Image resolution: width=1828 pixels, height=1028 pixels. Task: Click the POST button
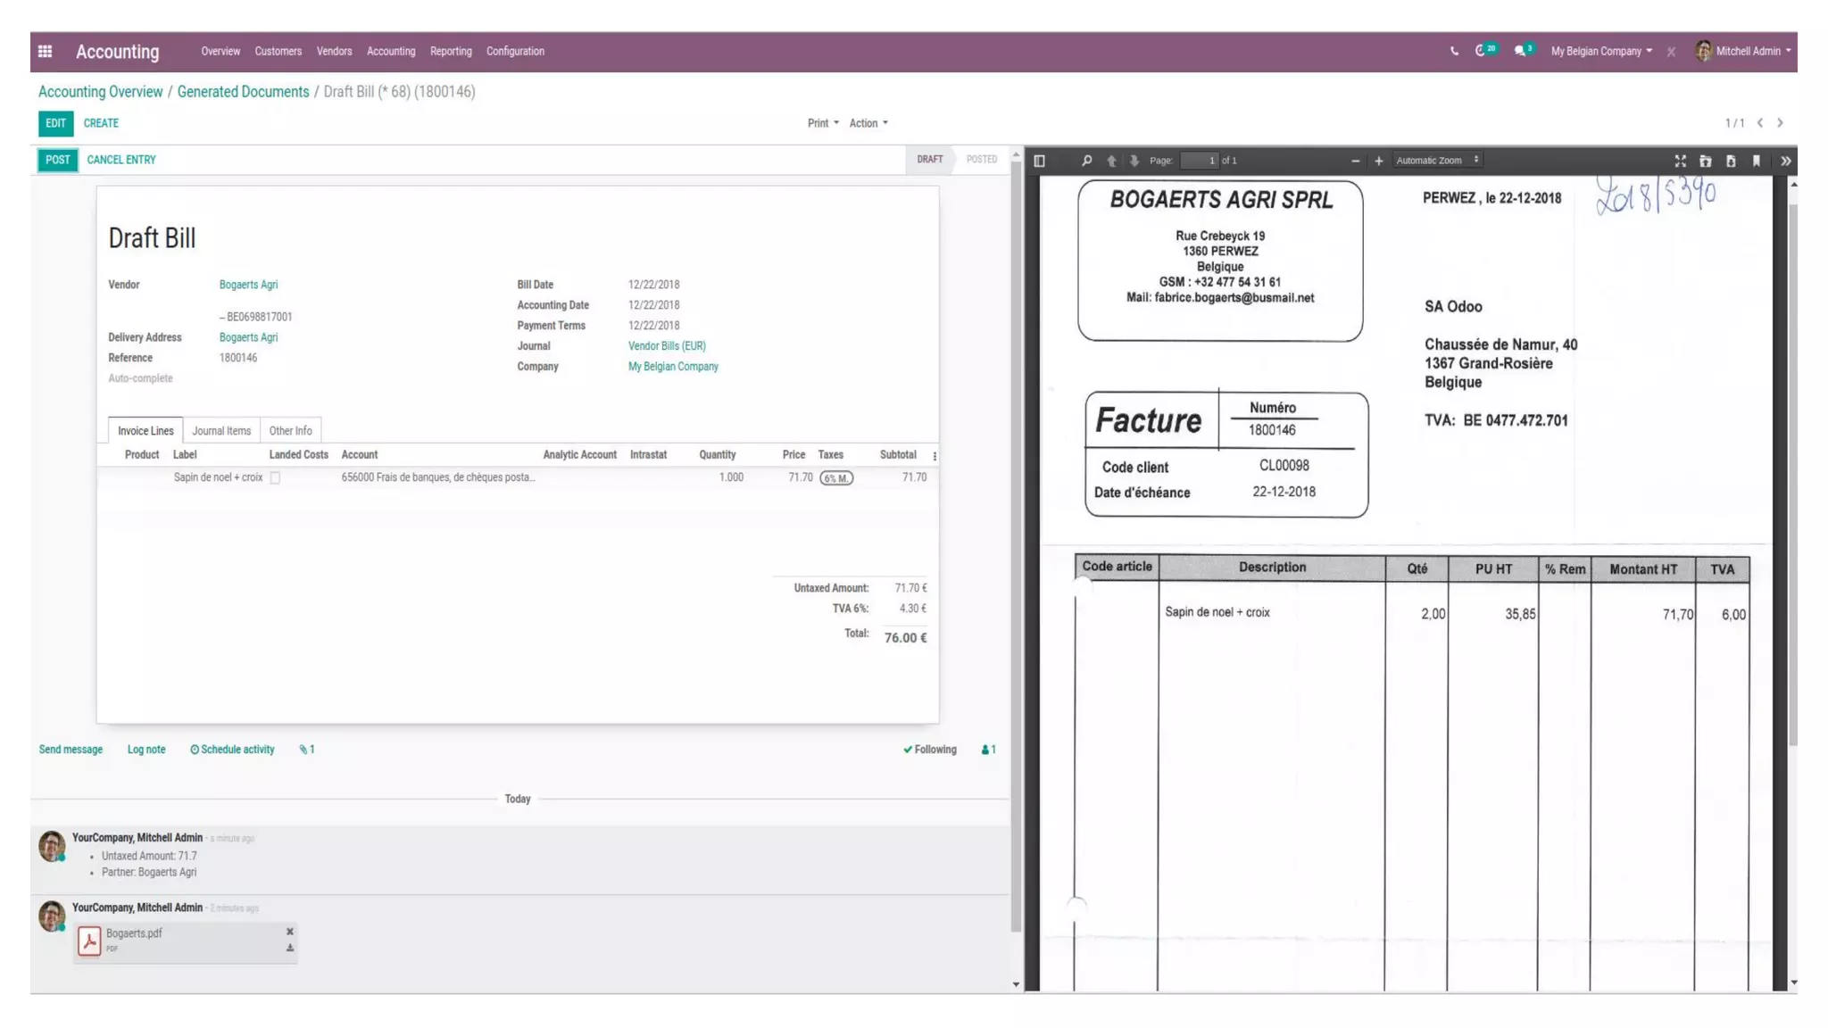[57, 160]
